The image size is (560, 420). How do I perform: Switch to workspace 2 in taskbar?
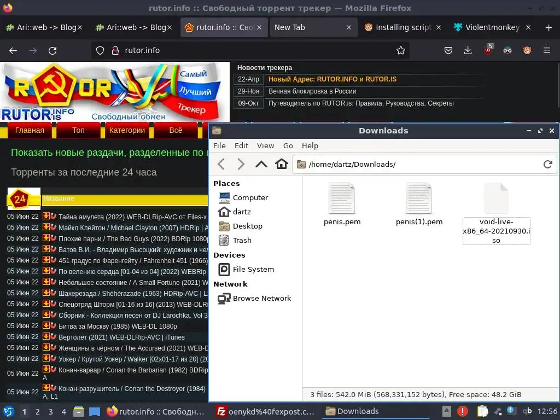point(38,412)
